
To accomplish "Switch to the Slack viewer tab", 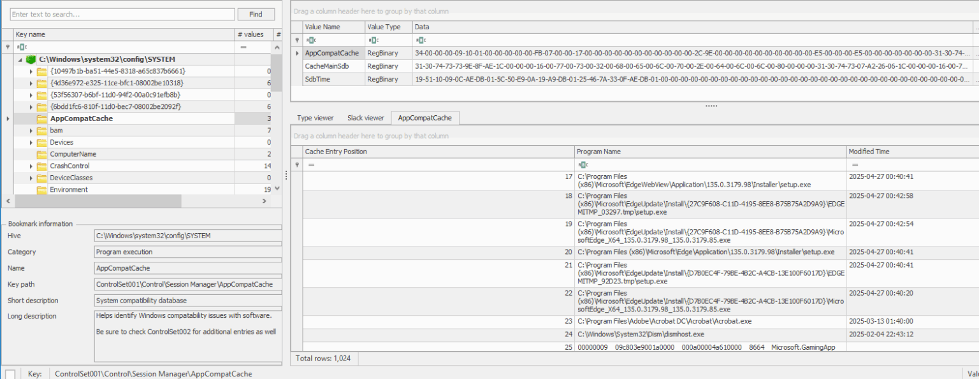I will [x=365, y=118].
